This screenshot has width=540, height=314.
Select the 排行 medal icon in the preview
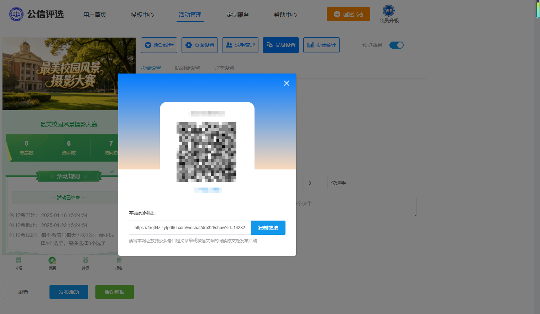(x=85, y=260)
